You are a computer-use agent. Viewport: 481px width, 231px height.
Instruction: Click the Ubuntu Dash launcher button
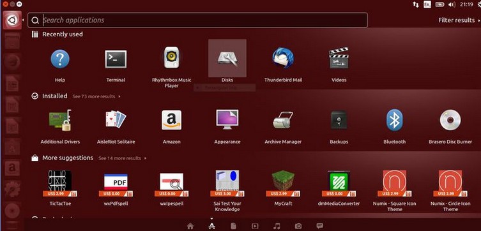[x=12, y=20]
